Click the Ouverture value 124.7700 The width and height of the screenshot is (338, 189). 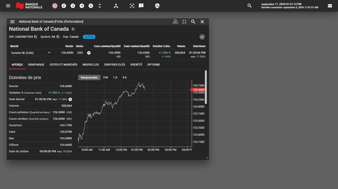(66, 125)
